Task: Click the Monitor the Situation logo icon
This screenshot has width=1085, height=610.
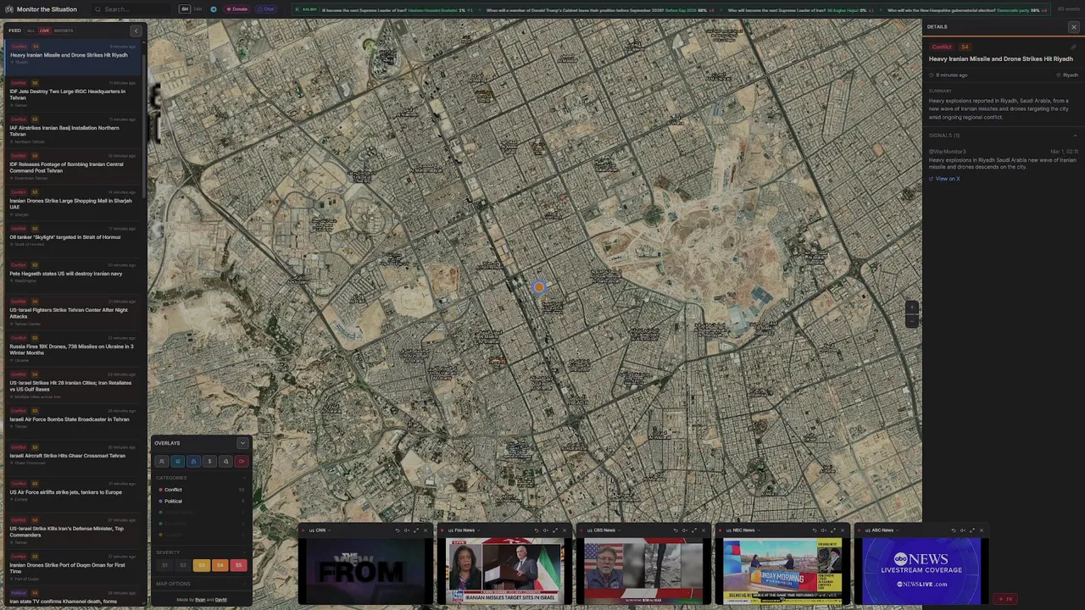Action: pos(8,9)
